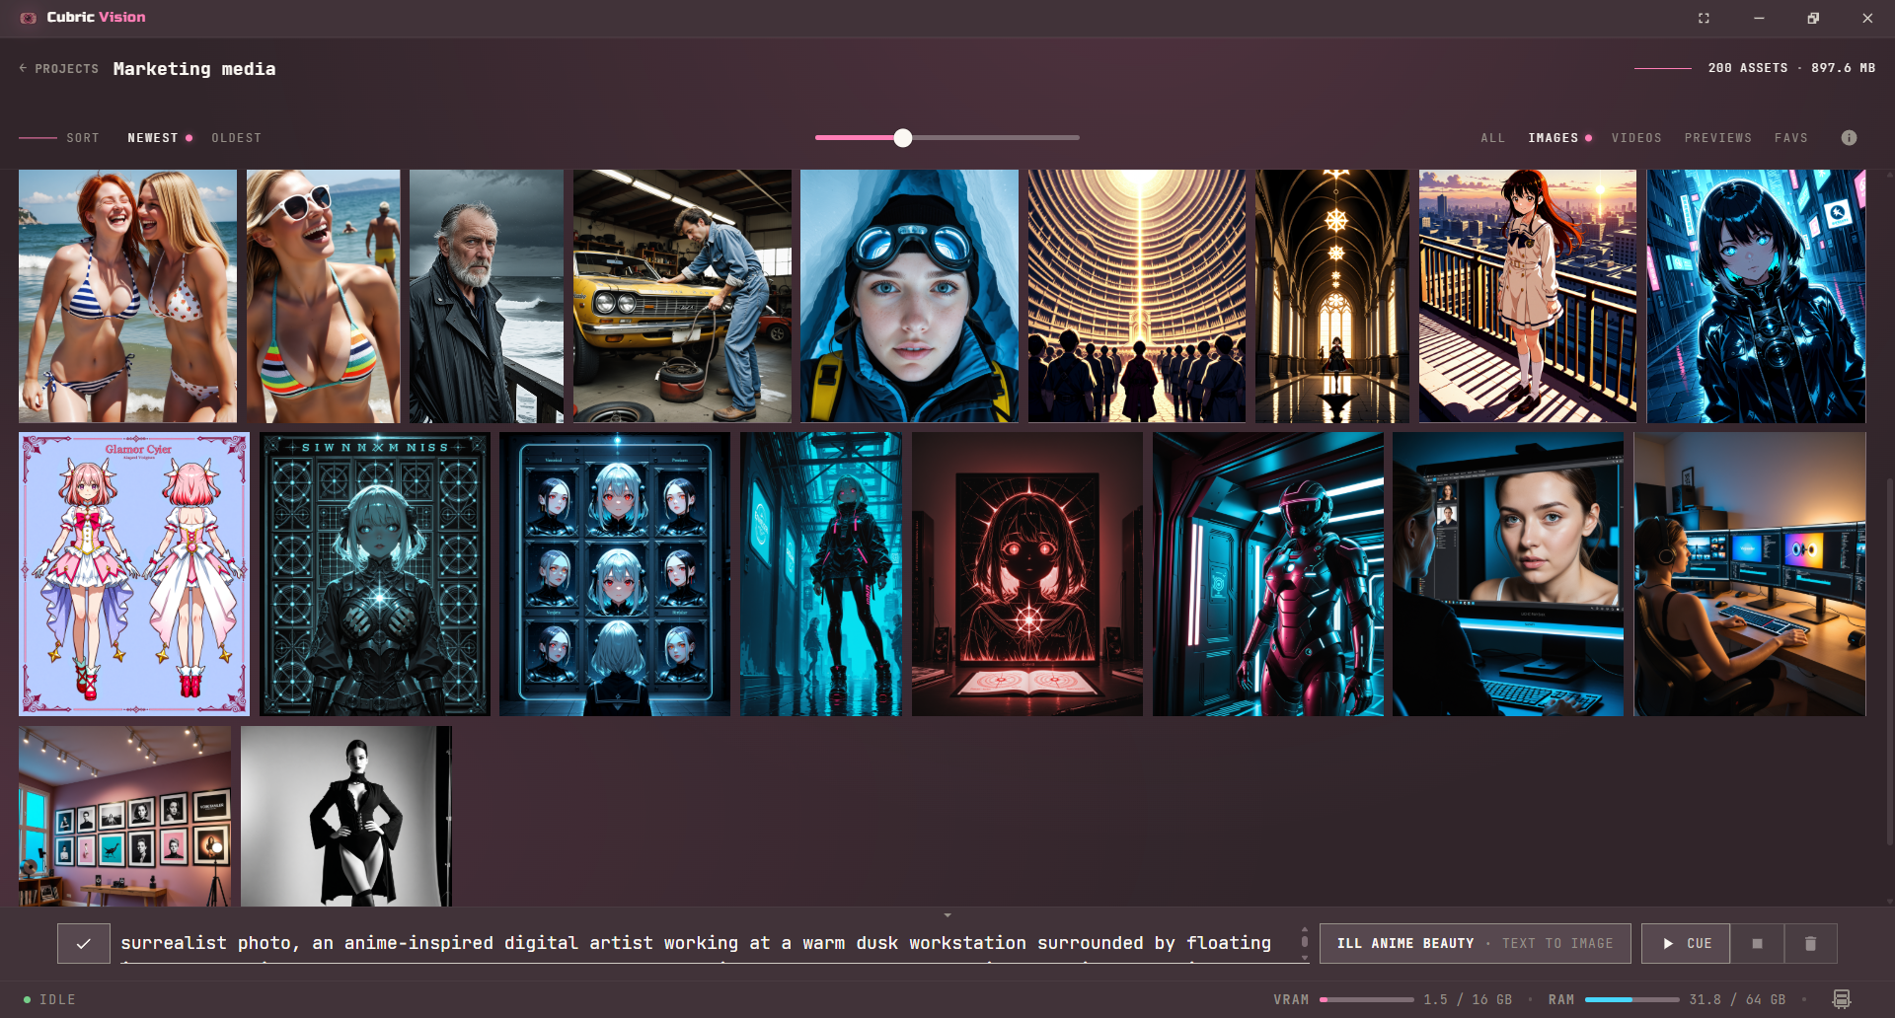The height and width of the screenshot is (1018, 1895).
Task: Open the Previews filter tab
Action: pyautogui.click(x=1718, y=138)
